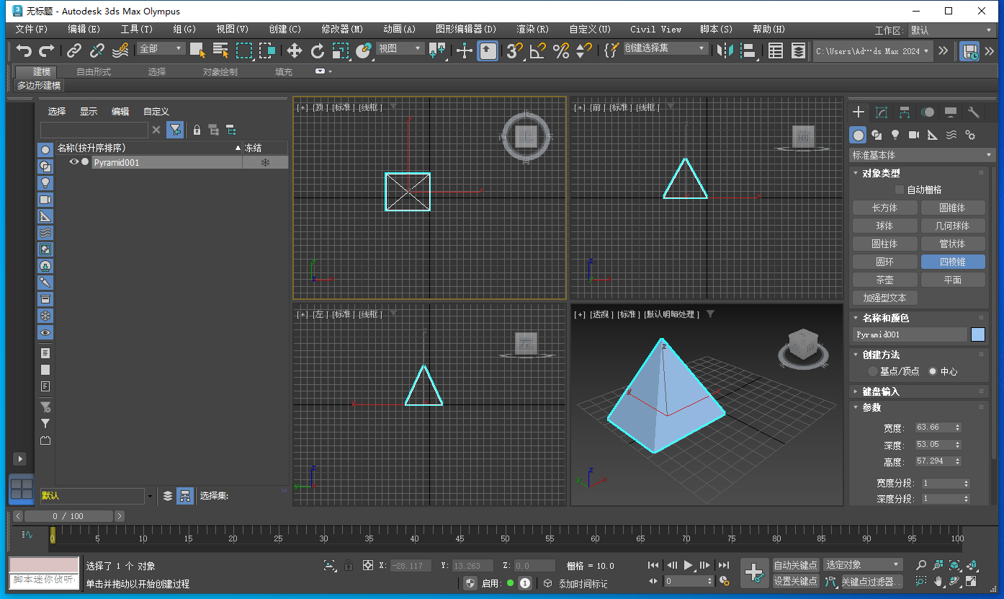
Task: Open the Civil View menu
Action: click(655, 30)
